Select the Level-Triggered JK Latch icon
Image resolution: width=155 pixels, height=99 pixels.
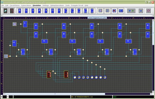coord(86,11)
